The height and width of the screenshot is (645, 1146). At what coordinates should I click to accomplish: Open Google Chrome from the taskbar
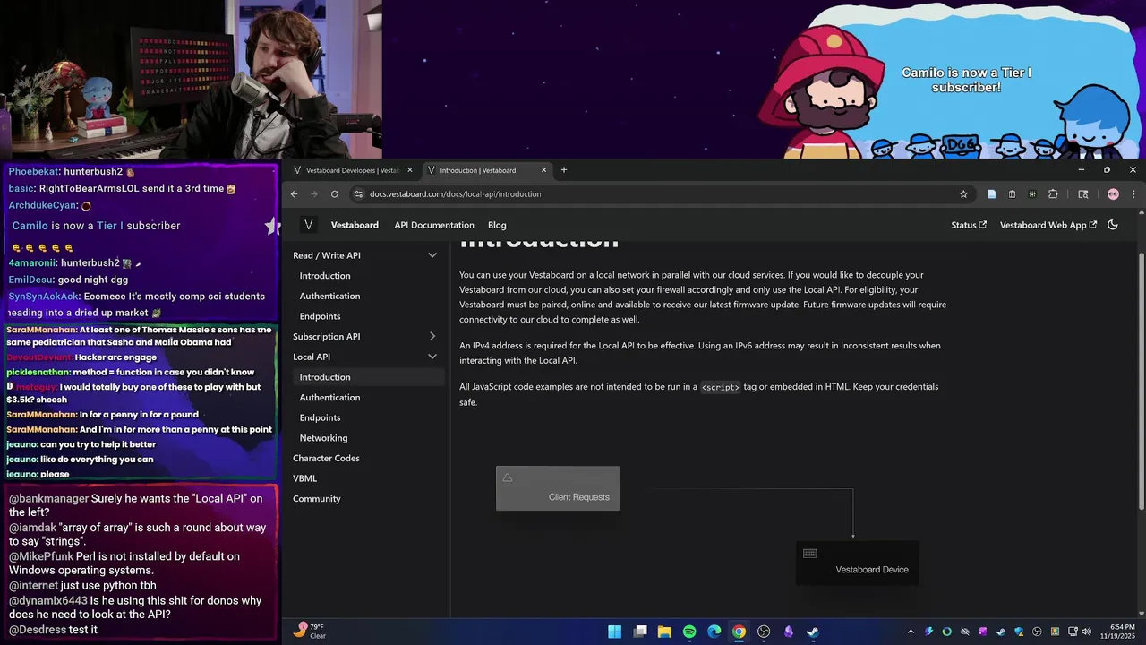coord(739,632)
